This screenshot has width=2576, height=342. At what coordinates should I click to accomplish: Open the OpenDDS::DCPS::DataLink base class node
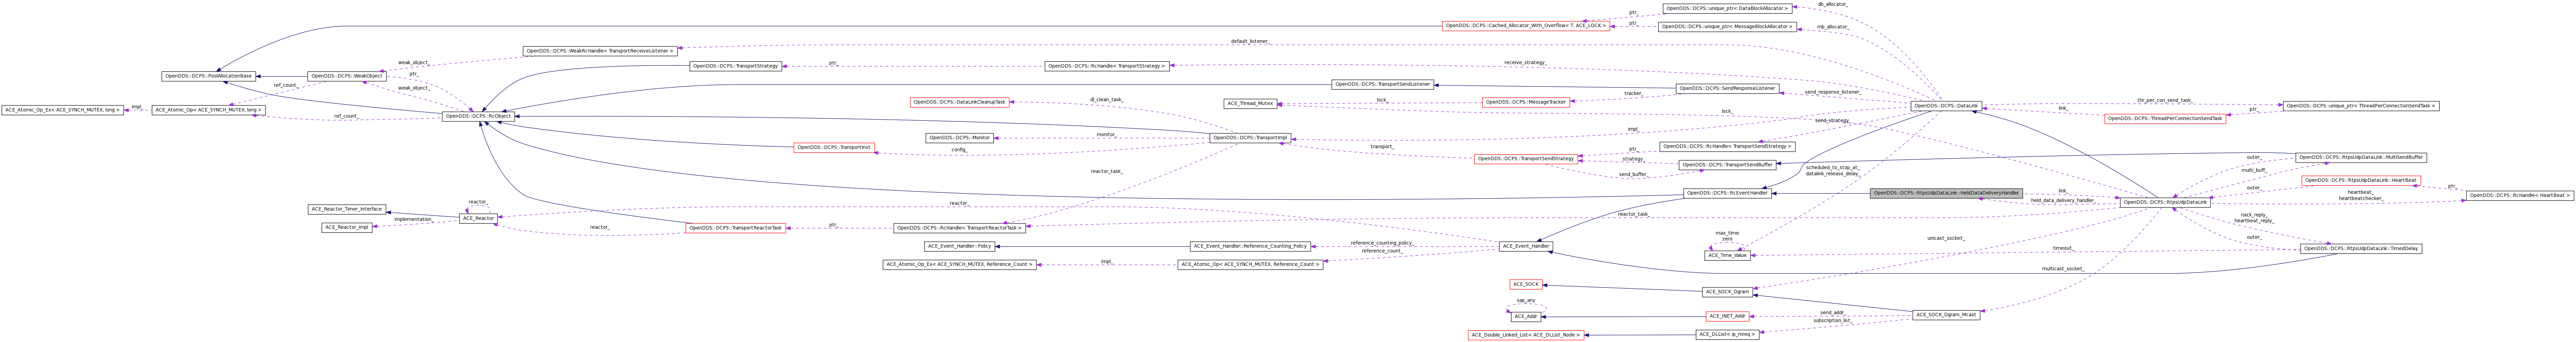[1946, 106]
